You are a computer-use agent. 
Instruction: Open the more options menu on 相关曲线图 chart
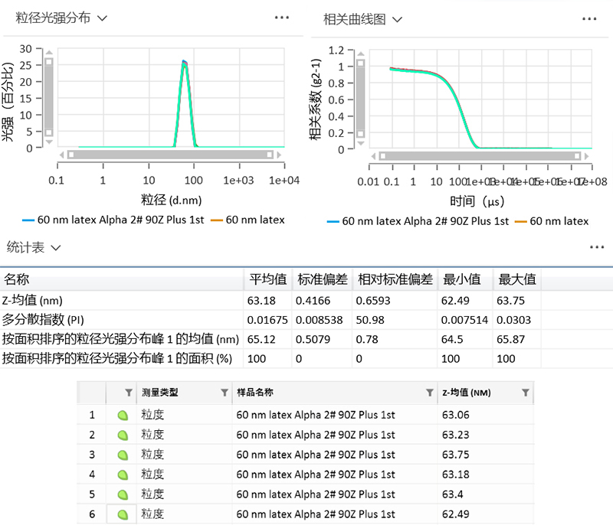[589, 17]
